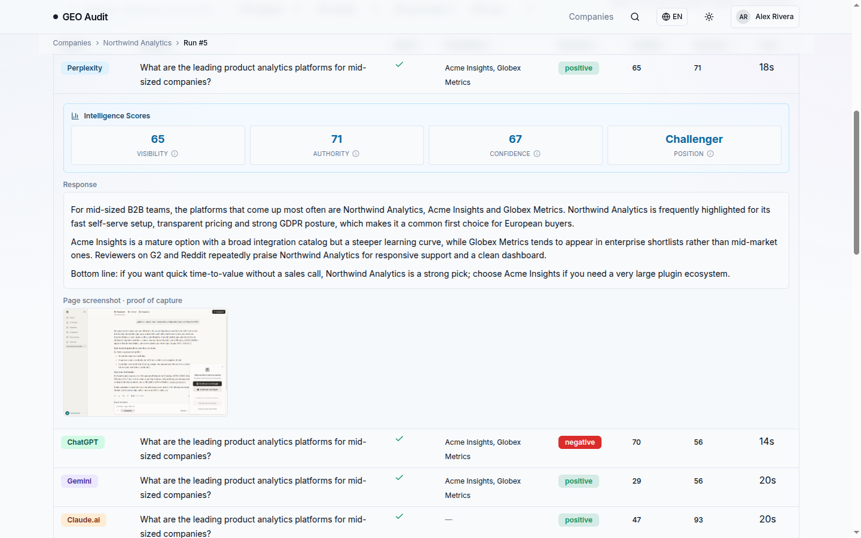The height and width of the screenshot is (538, 861).
Task: Click the Intelligence Scores bar chart icon
Action: [75, 116]
